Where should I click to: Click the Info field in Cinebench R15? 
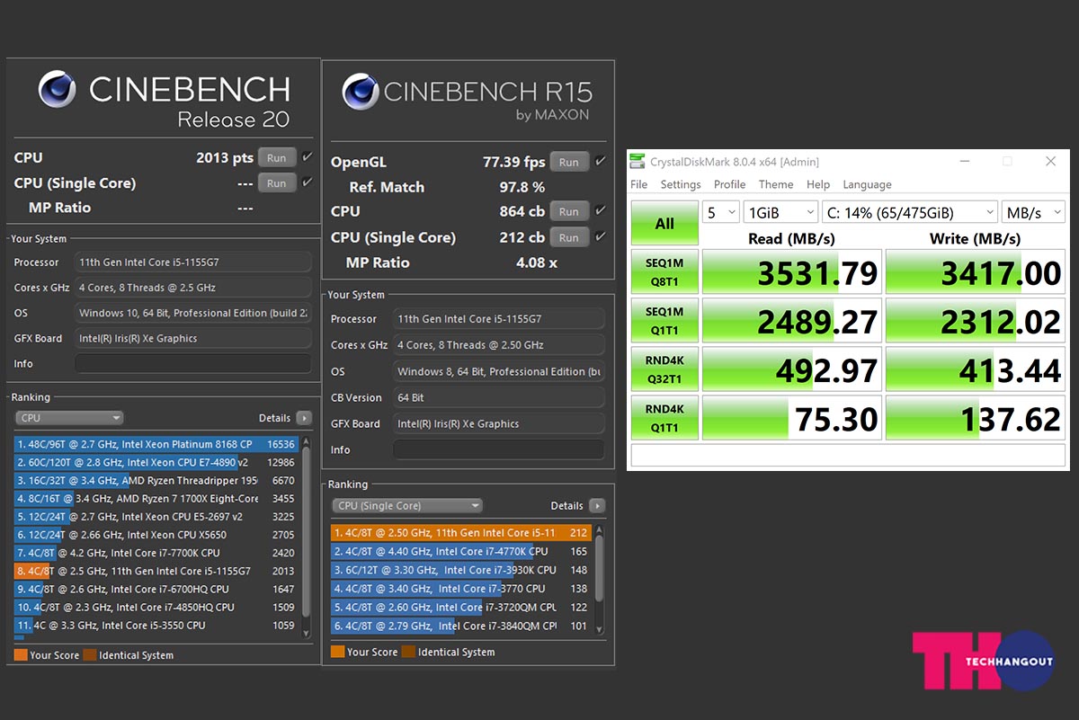tap(498, 449)
